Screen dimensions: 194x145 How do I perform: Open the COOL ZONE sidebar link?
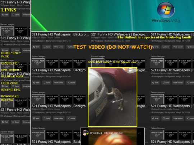click(x=10, y=83)
